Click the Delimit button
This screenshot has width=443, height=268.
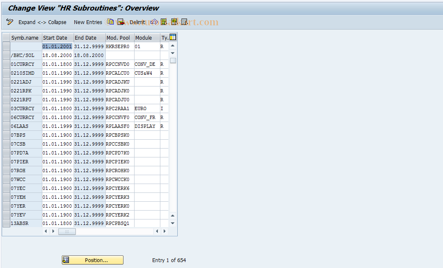coord(138,22)
